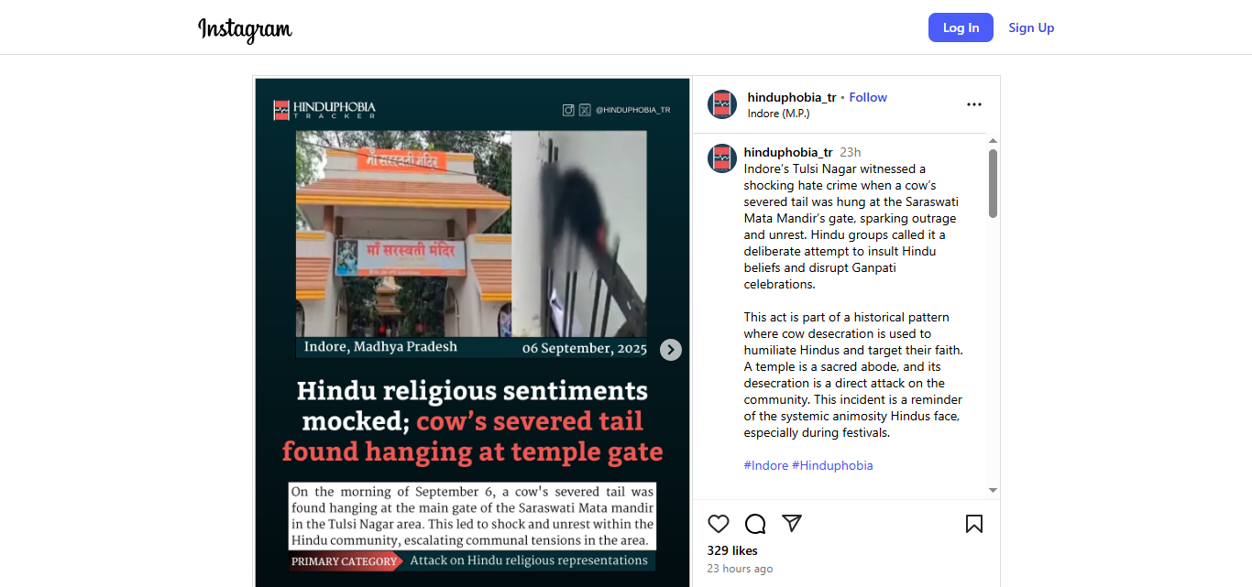
Task: Go to next carousel image arrow
Action: tap(671, 350)
